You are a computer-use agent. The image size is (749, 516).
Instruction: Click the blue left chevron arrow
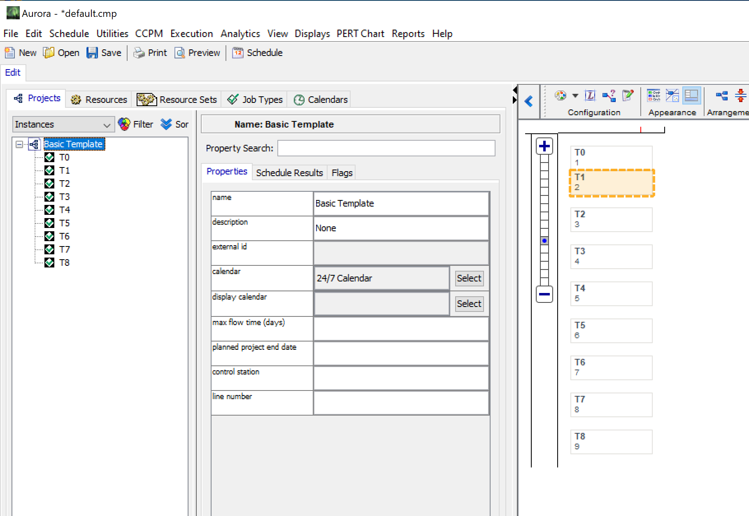[x=529, y=101]
